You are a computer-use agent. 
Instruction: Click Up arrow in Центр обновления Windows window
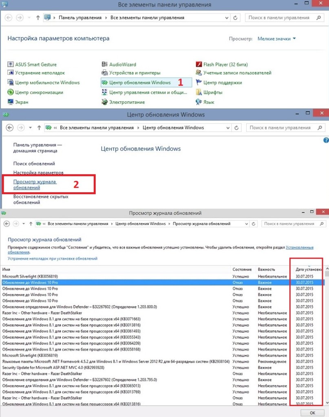(x=39, y=127)
